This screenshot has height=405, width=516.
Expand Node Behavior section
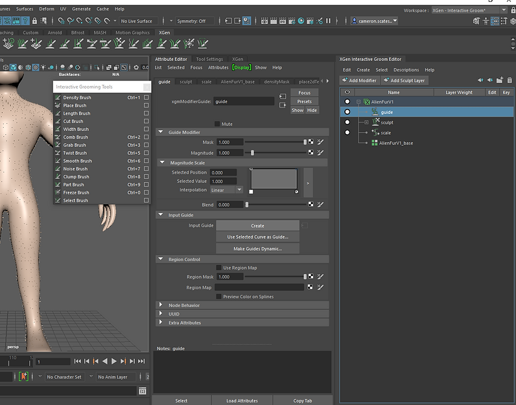coord(161,305)
